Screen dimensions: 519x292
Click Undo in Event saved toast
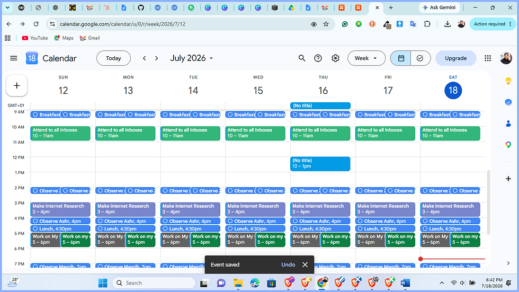[x=288, y=264]
